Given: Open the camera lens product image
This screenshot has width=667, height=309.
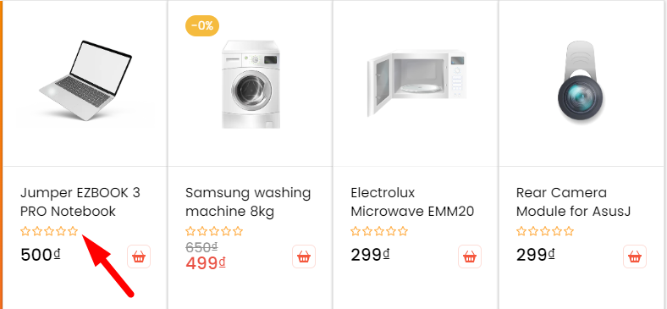Looking at the screenshot, I should [x=581, y=82].
